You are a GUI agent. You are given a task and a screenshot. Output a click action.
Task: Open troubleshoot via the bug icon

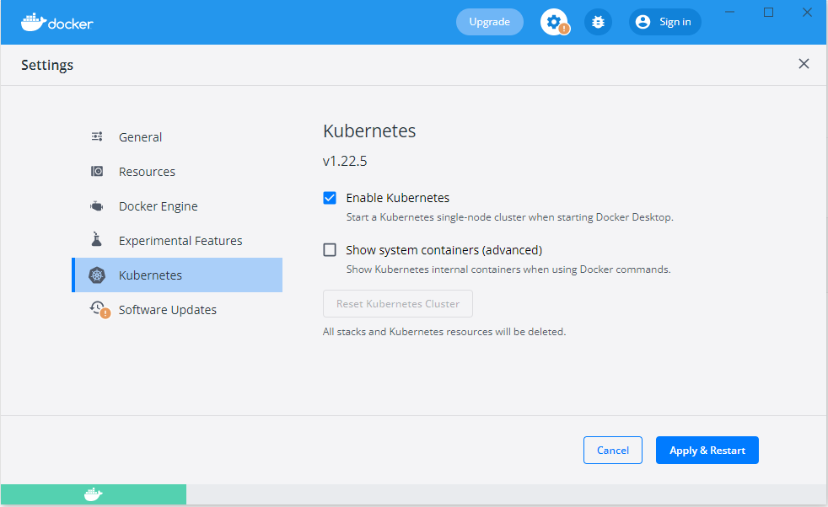[x=598, y=22]
